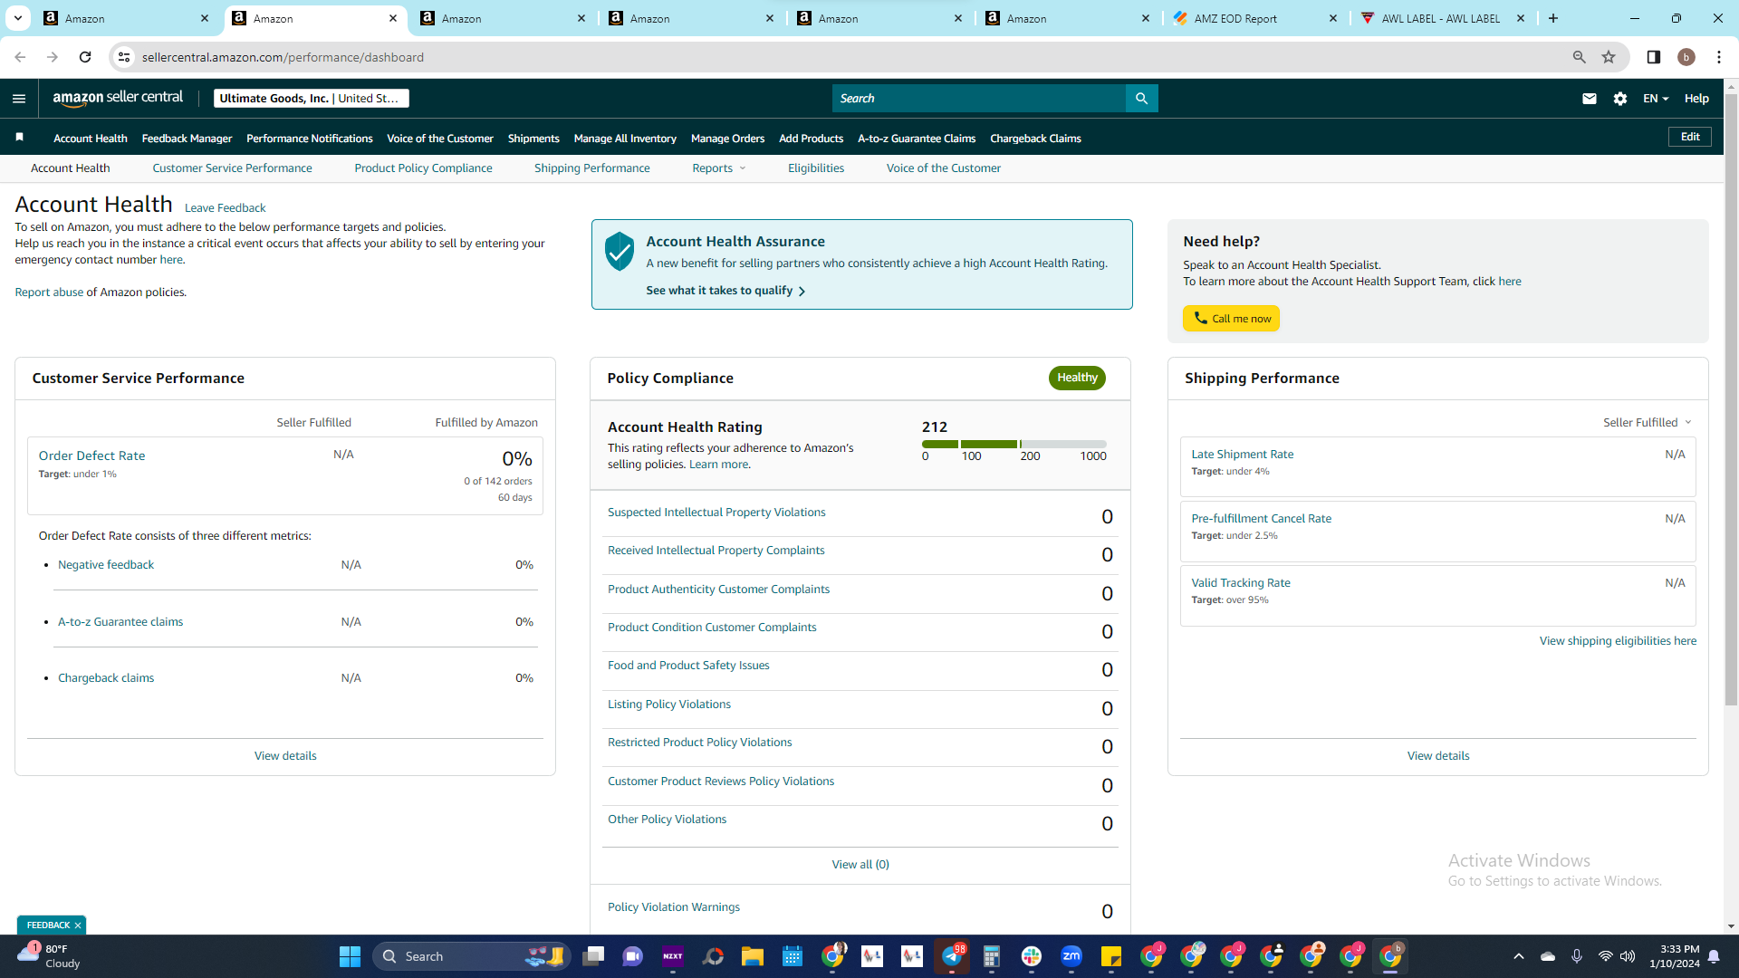
Task: Click the bookmark flag icon
Action: (19, 138)
